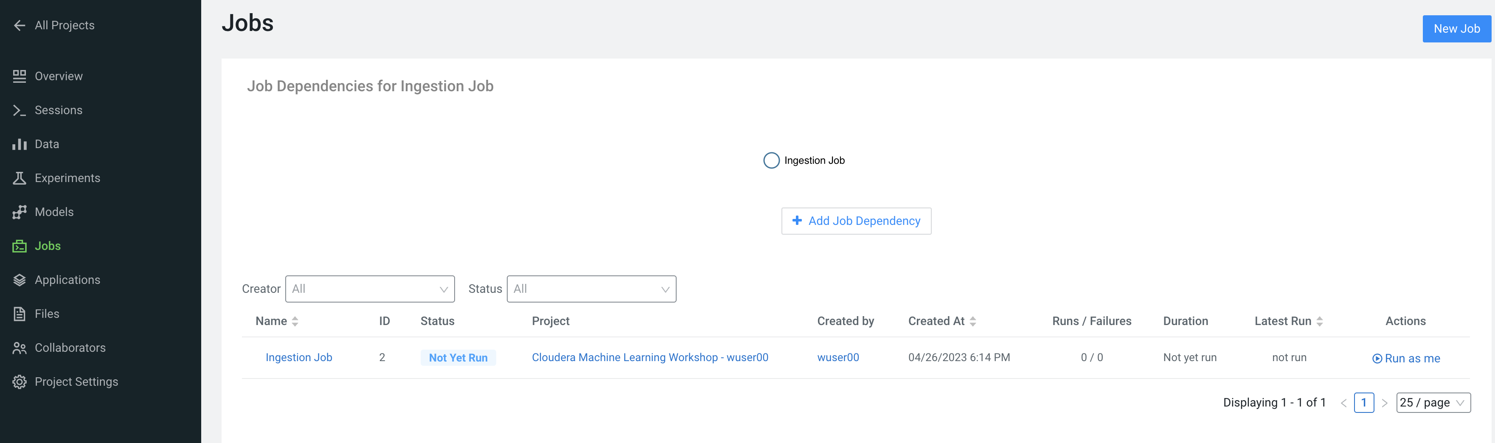
Task: Click the Project column header
Action: point(551,321)
